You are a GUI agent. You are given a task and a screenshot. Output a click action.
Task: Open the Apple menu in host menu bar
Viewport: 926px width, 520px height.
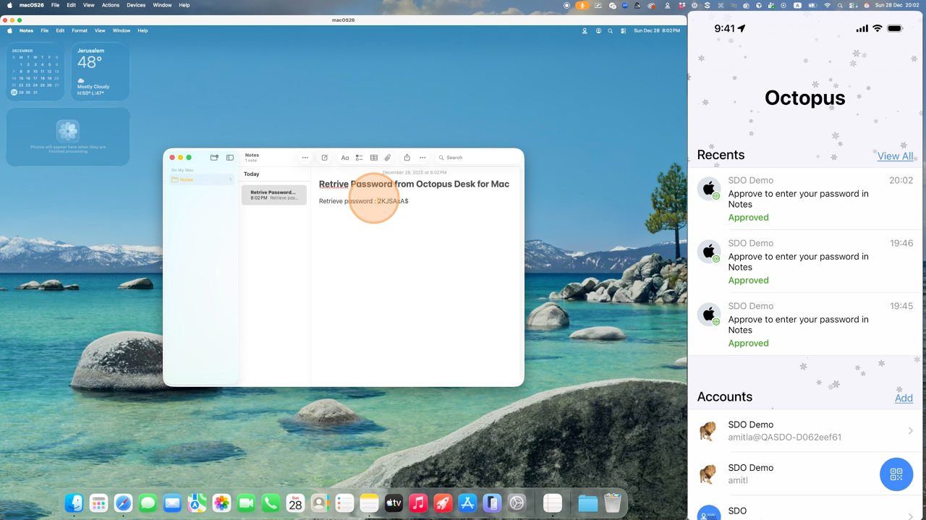9,5
